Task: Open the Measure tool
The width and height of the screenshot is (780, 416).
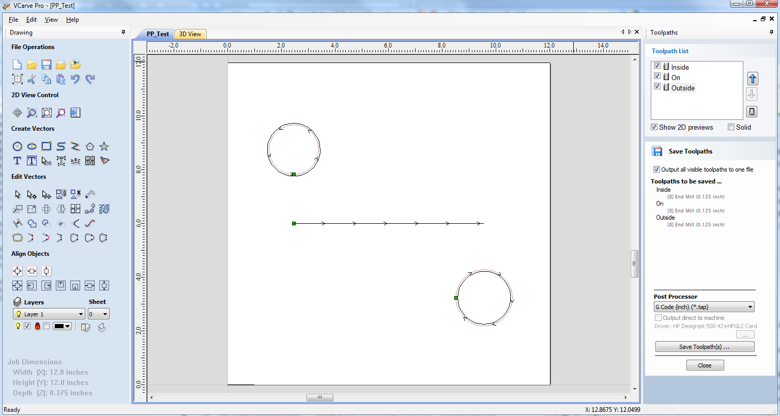Action: coord(90,194)
